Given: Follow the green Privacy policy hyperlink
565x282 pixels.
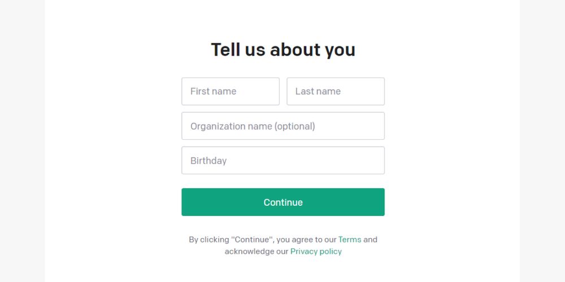Looking at the screenshot, I should coord(316,252).
